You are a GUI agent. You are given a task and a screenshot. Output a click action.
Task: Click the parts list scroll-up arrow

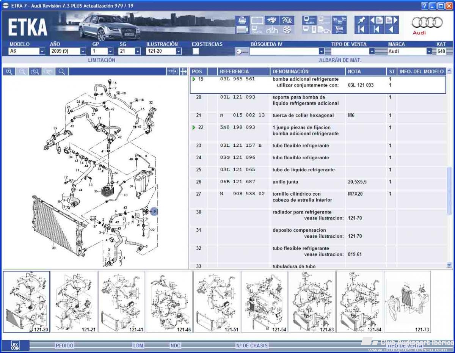pyautogui.click(x=449, y=71)
